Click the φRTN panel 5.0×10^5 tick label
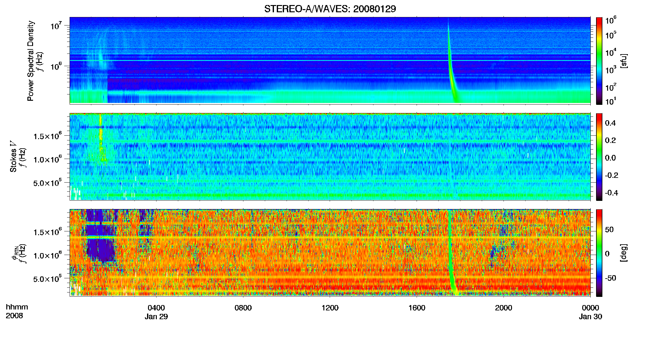 (48, 279)
